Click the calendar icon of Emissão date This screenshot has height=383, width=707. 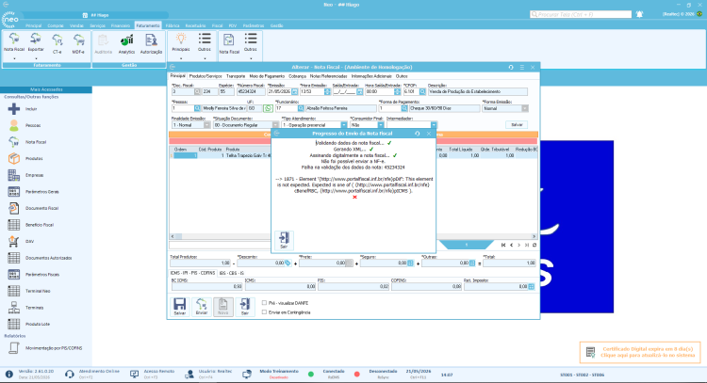pyautogui.click(x=294, y=92)
